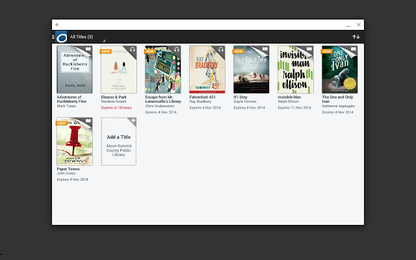Open Paper Towns book cover
Image resolution: width=416 pixels, height=260 pixels.
[75, 142]
